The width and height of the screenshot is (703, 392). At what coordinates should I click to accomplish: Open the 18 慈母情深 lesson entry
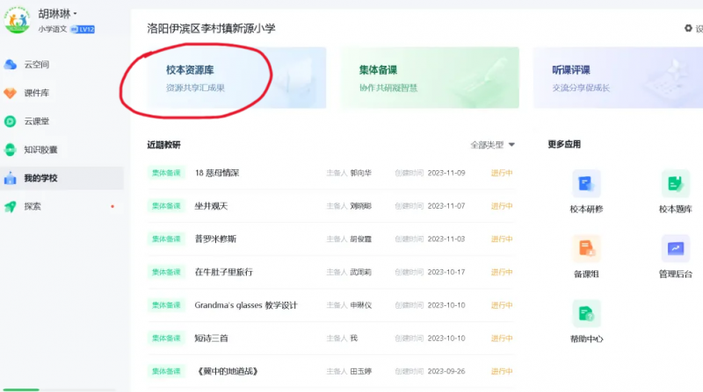pyautogui.click(x=216, y=173)
